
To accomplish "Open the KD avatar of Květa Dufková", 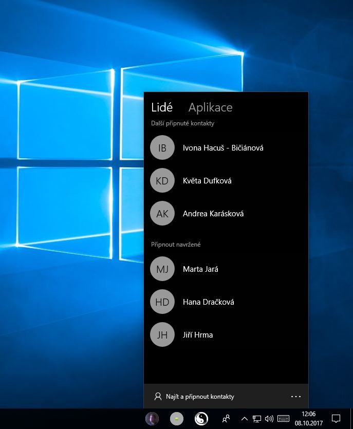I will click(162, 180).
